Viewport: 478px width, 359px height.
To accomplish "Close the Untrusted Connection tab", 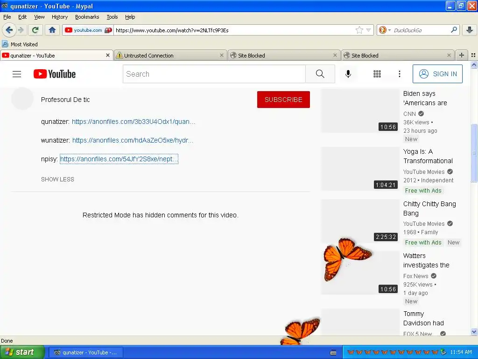I will 222,55.
